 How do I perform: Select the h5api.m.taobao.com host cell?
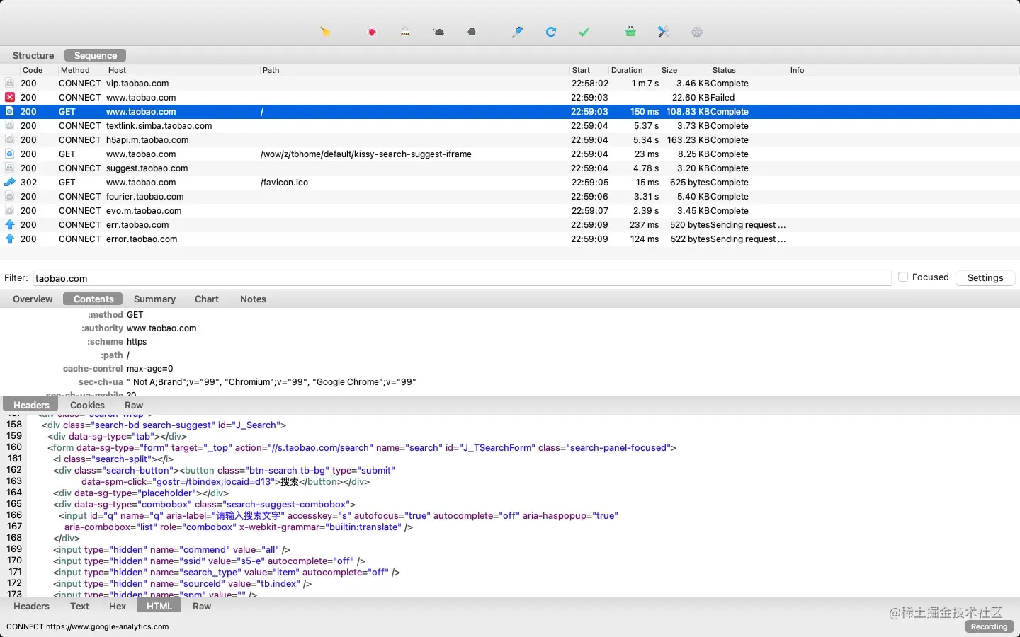147,140
